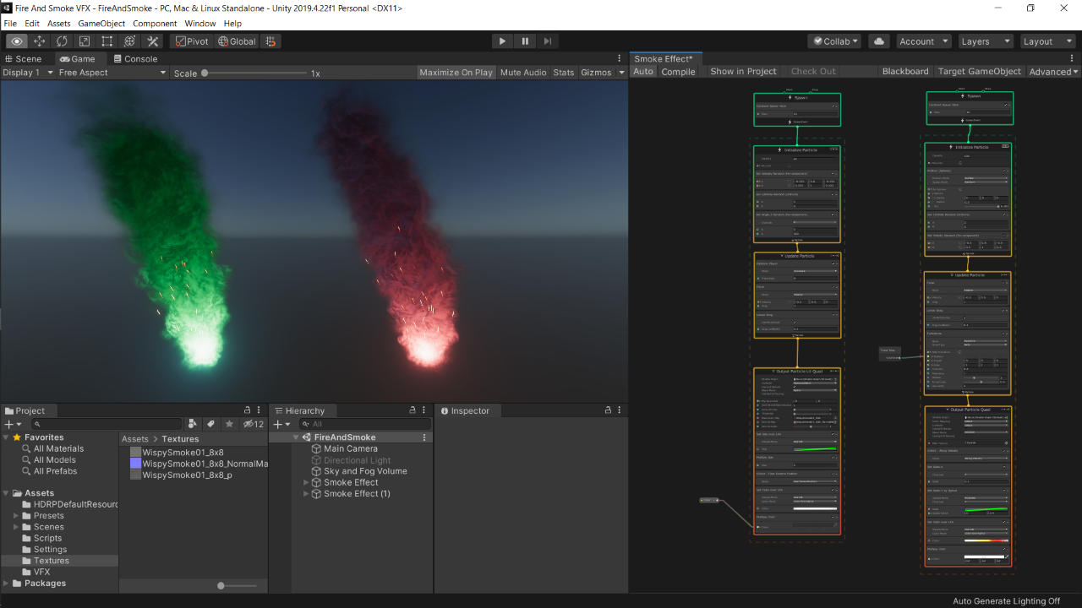Adjust the Game view Scale slider
1082x608 pixels.
[x=205, y=73]
